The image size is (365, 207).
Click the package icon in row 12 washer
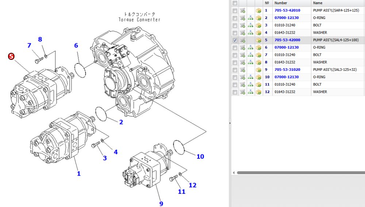(x=258, y=92)
